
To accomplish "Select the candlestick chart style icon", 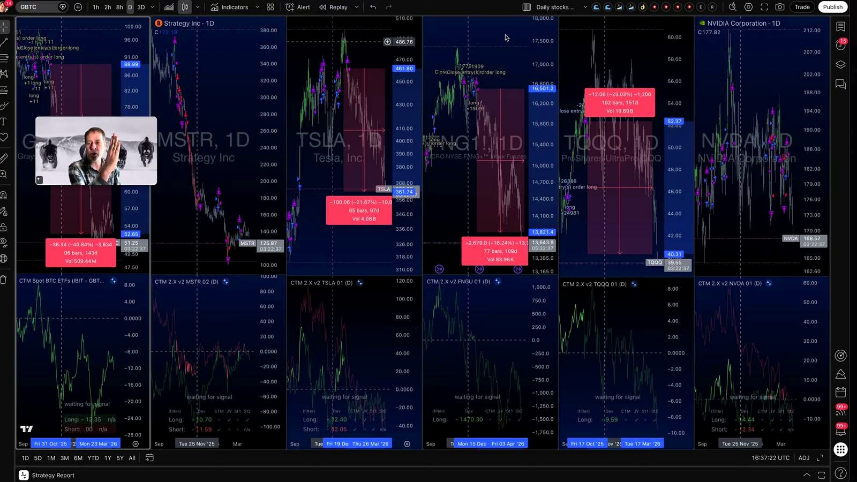I will pos(185,7).
